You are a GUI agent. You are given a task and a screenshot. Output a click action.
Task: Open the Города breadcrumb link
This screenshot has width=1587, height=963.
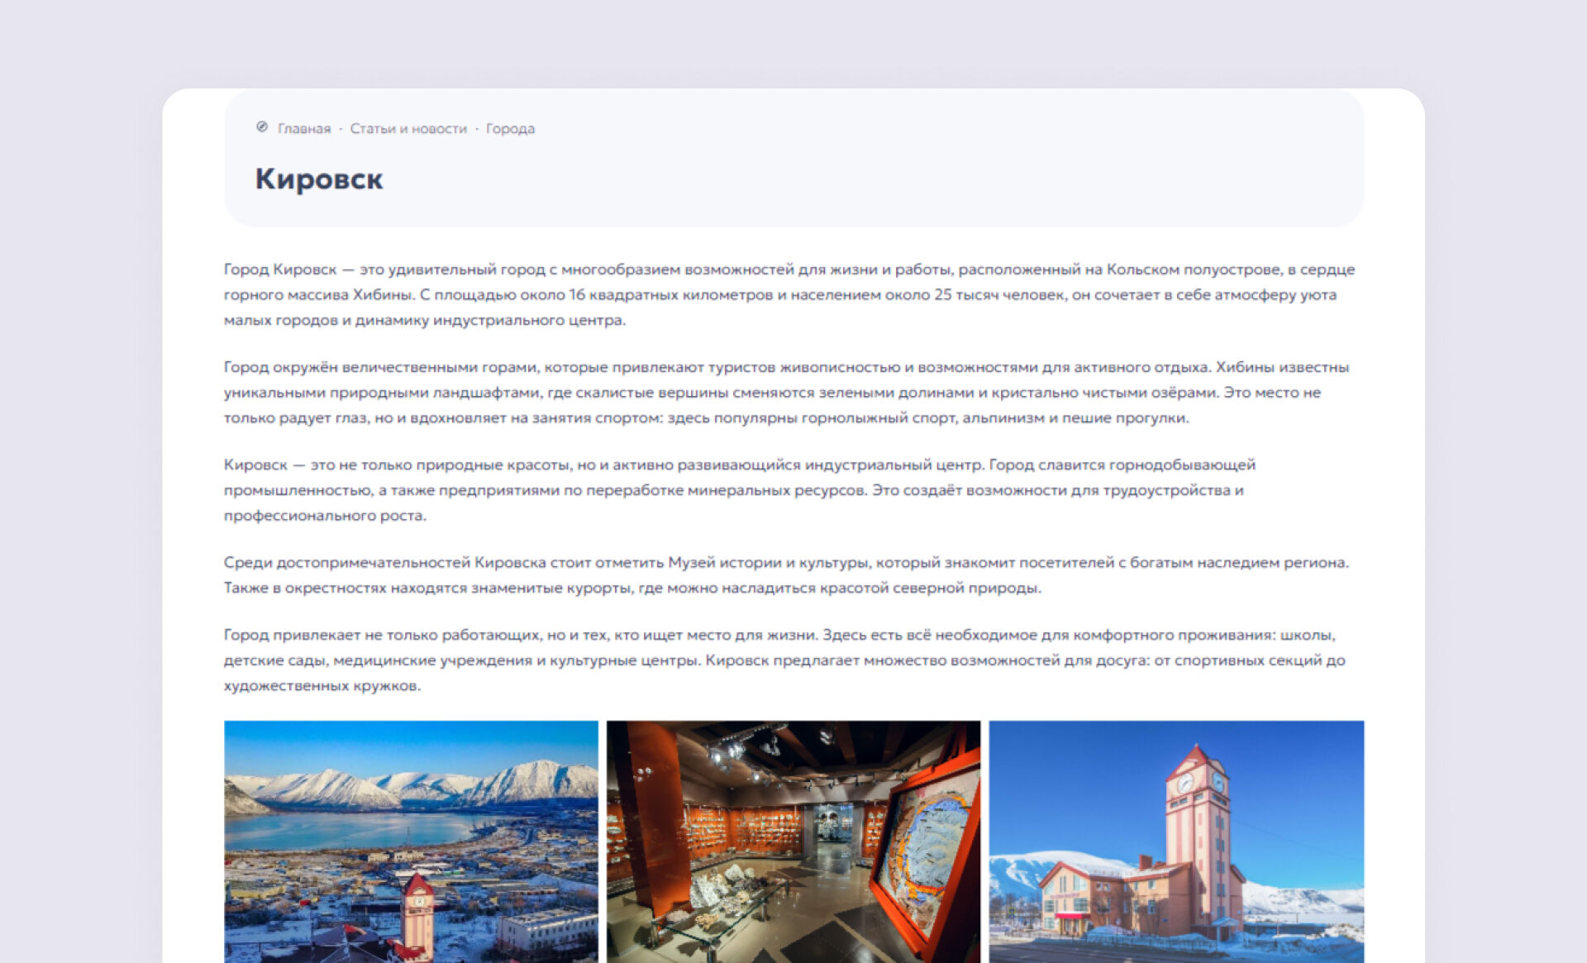point(510,129)
